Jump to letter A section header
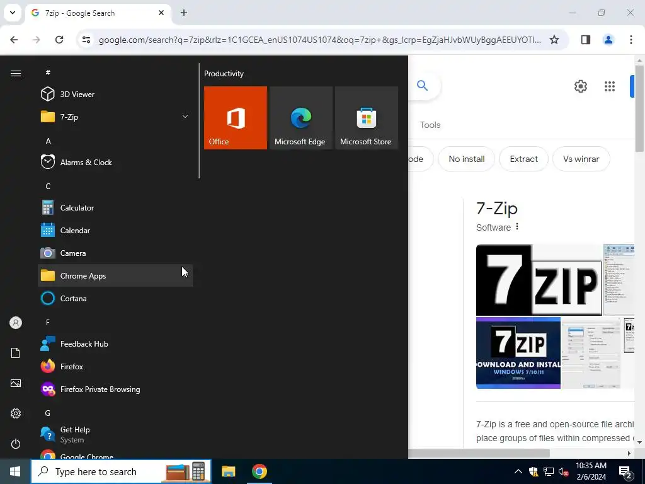The width and height of the screenshot is (645, 484). pyautogui.click(x=48, y=141)
